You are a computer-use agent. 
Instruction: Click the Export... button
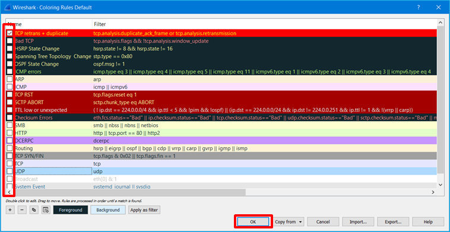click(393, 222)
